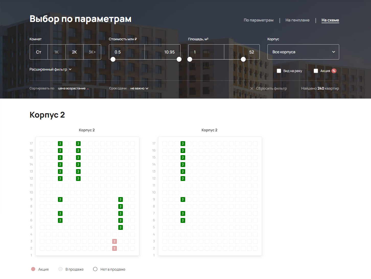Viewport: 371px width, 279px height.
Task: Select the 'Ст' studio room filter
Action: [x=39, y=52]
